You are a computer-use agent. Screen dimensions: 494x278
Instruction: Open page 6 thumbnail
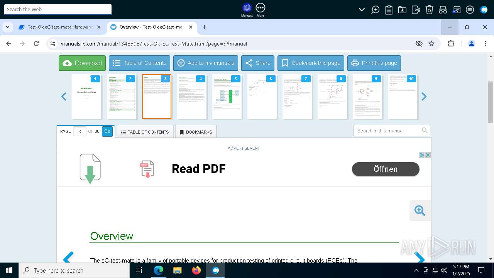coord(262,97)
